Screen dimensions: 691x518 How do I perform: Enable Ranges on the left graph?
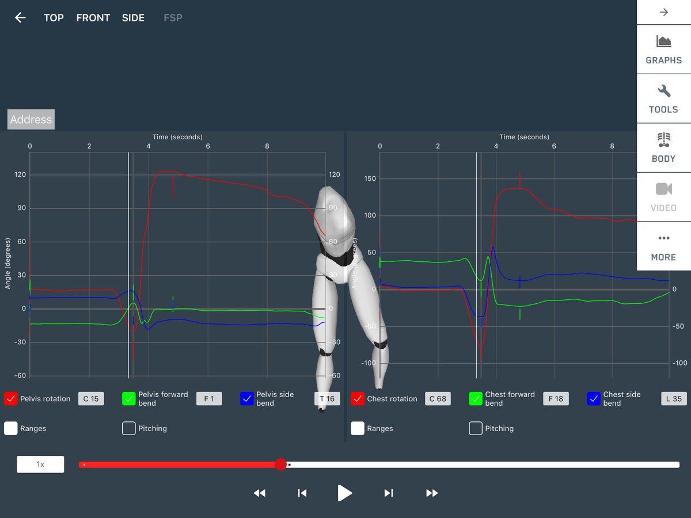pos(10,428)
